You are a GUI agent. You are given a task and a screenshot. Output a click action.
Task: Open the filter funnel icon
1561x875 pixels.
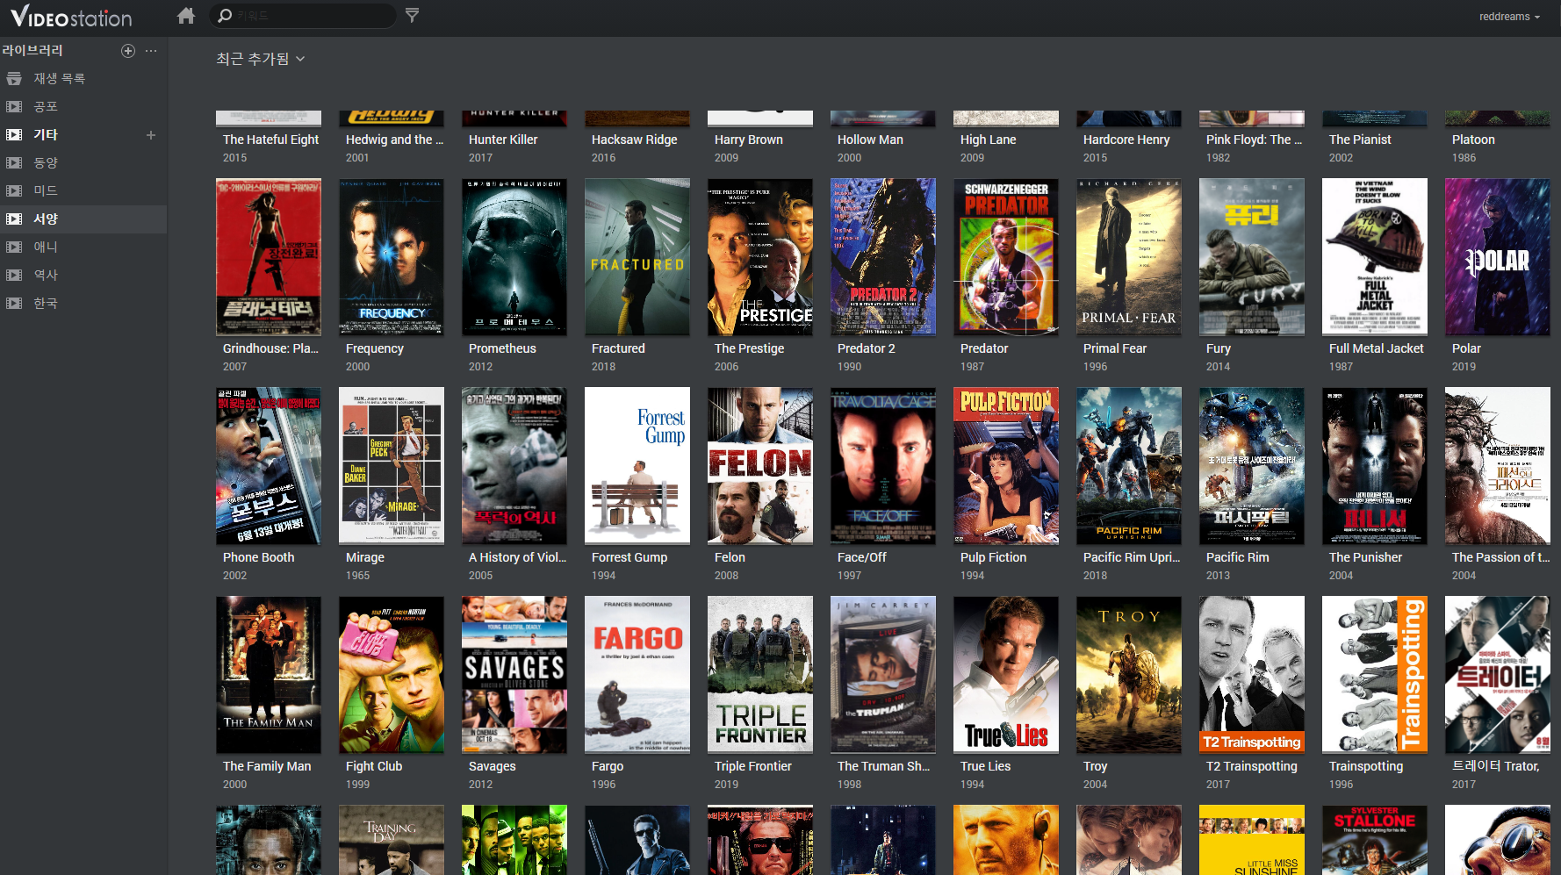click(412, 15)
